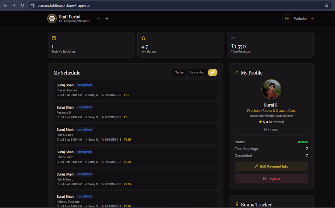Click the award icon beside Bonus Tracker
Viewport: 335px width, 208px height.
pyautogui.click(x=237, y=204)
